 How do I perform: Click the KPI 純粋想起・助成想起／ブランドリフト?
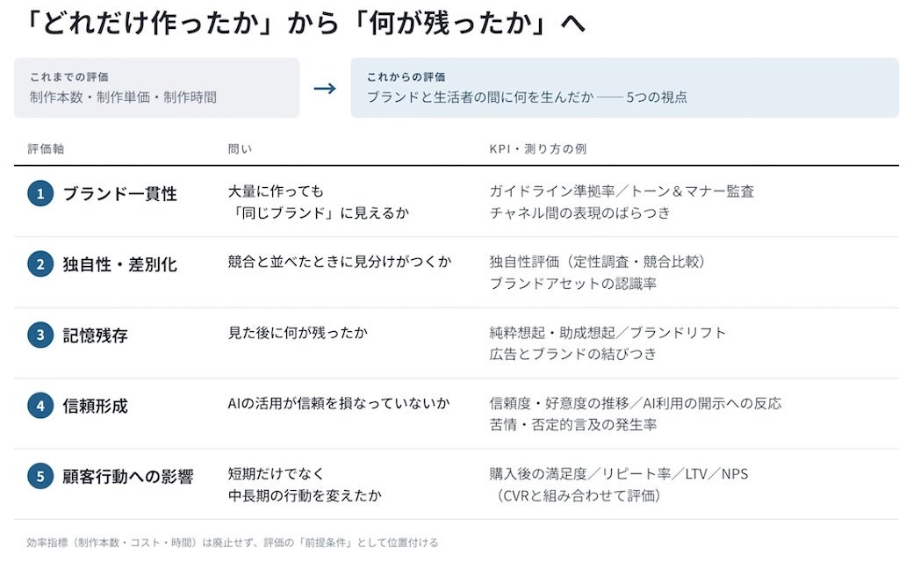(x=607, y=333)
